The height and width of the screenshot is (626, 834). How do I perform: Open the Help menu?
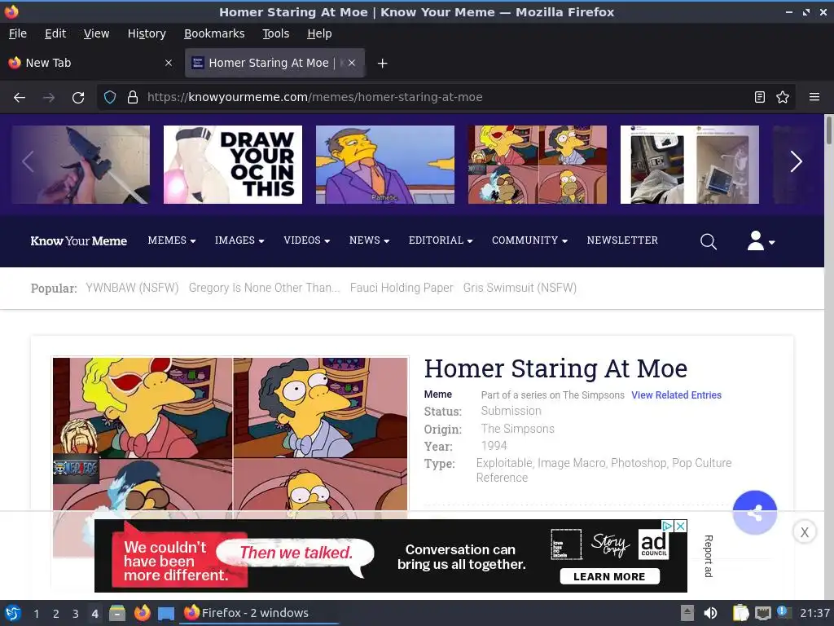[319, 33]
